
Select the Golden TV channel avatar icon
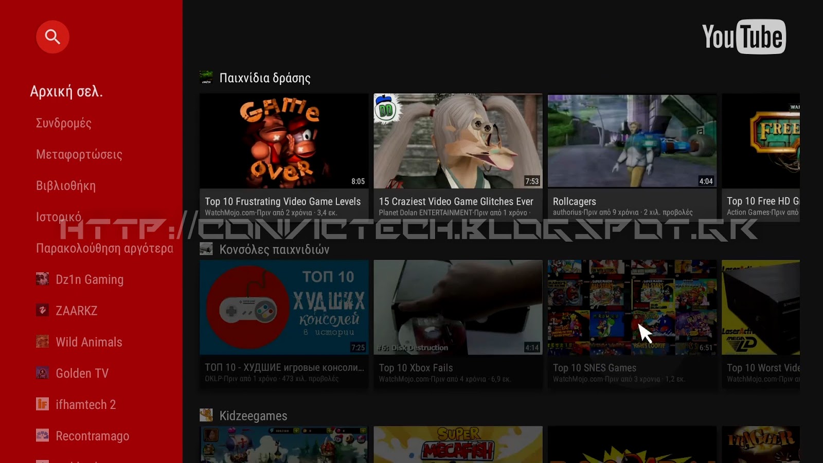(43, 373)
